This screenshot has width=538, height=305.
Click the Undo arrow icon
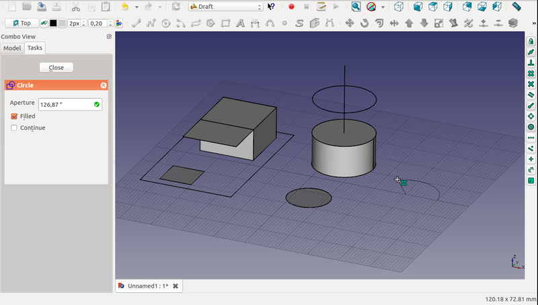[x=125, y=7]
